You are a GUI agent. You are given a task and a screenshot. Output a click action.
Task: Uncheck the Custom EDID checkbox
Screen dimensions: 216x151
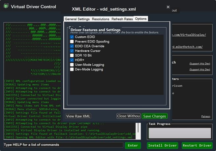click(72, 37)
